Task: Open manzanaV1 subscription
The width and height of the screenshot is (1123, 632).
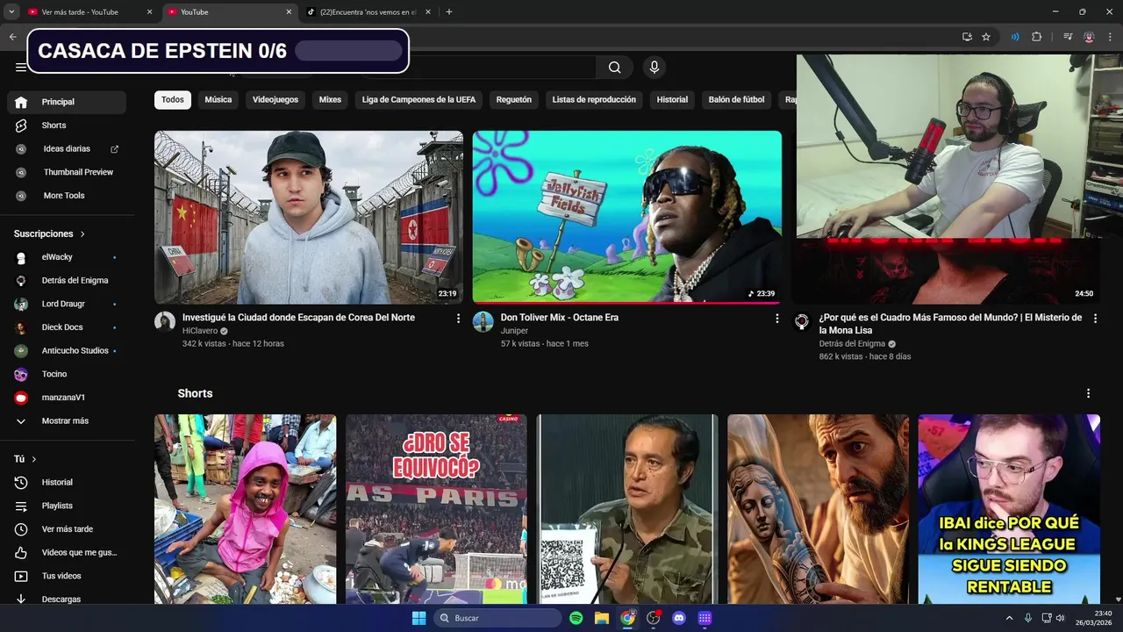Action: tap(67, 398)
